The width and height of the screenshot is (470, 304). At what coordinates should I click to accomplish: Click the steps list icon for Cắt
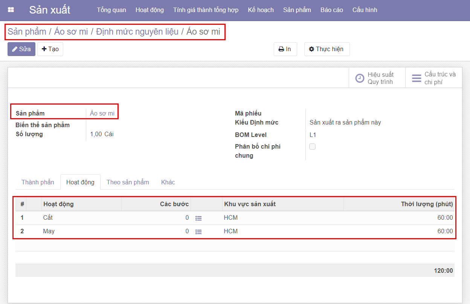tap(198, 218)
